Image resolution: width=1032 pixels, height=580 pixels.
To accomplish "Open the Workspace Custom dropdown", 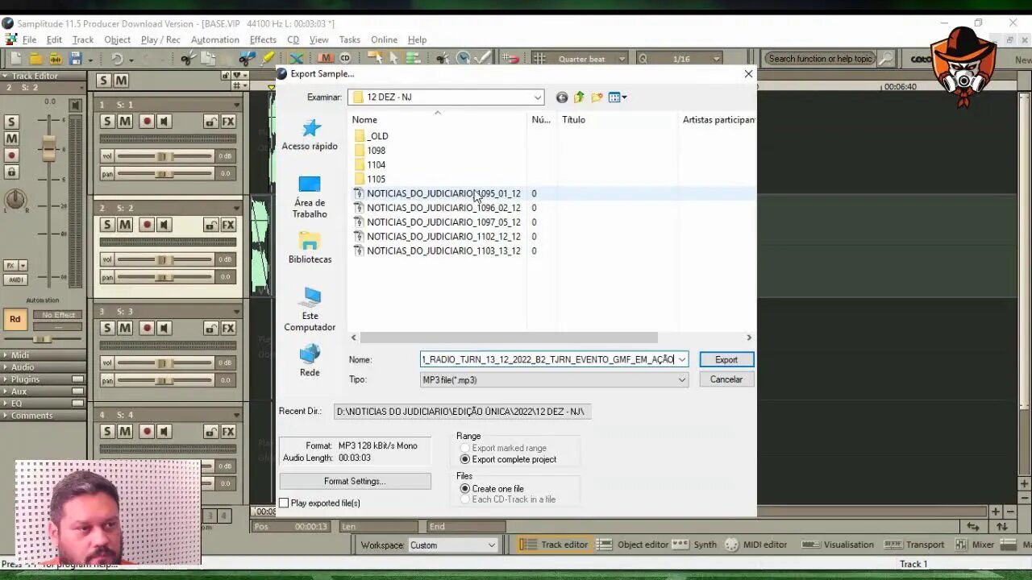I will point(491,545).
